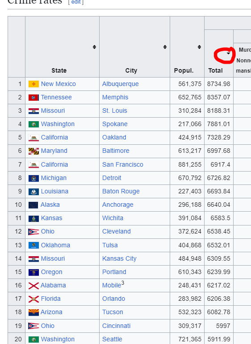This screenshot has height=344, width=251.
Task: Click the Ohio flag next to Cincinnati
Action: point(33,326)
